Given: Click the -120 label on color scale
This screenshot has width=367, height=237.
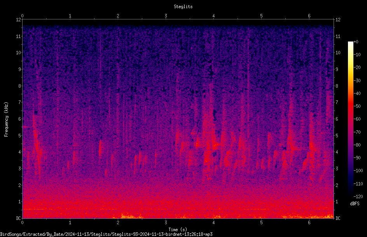Looking at the screenshot, I should click(x=358, y=196).
